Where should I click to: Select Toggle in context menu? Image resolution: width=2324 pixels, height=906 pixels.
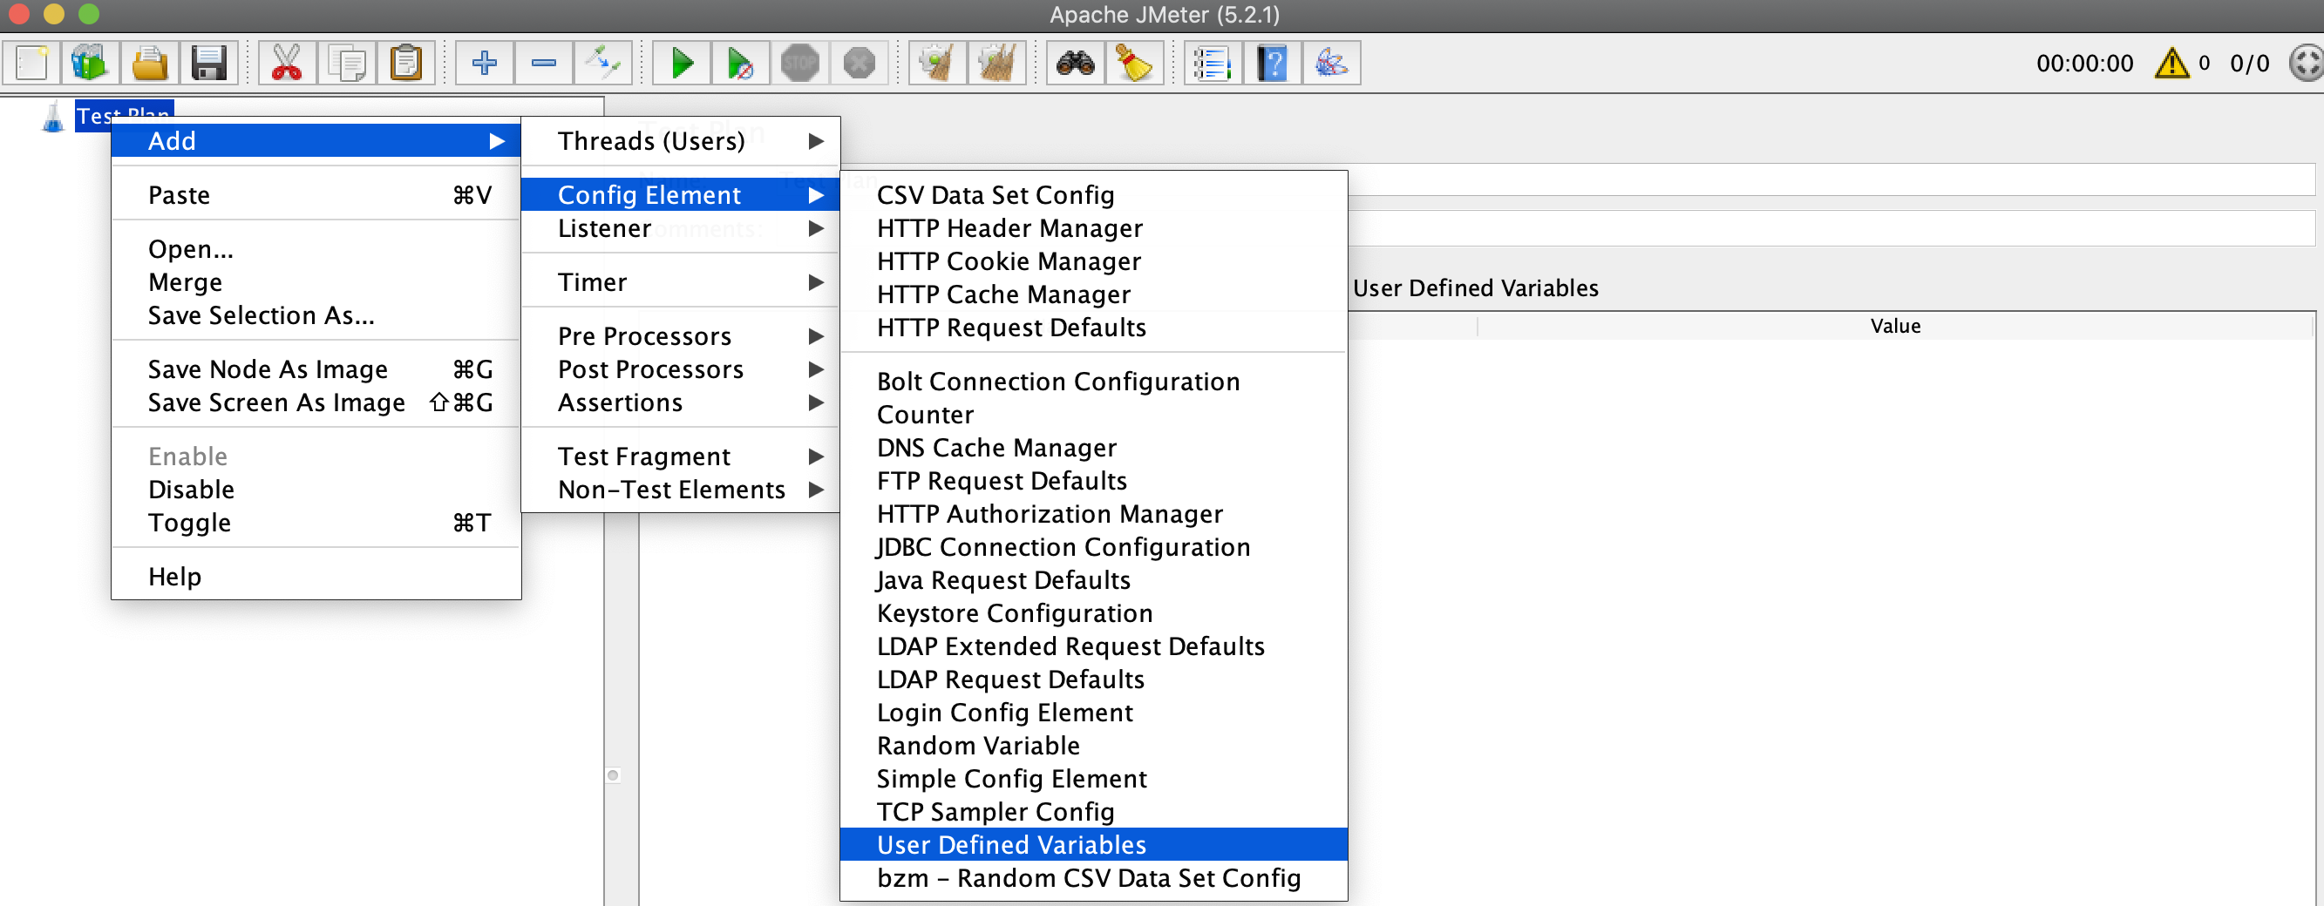click(x=316, y=523)
